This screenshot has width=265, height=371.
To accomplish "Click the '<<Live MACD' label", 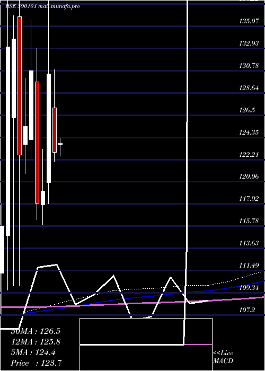I will [223, 357].
